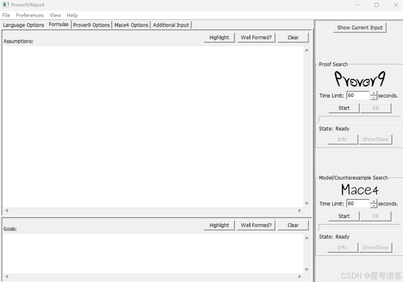Maximize the Prover9/Mace4 window
The height and width of the screenshot is (282, 403).
pyautogui.click(x=377, y=5)
